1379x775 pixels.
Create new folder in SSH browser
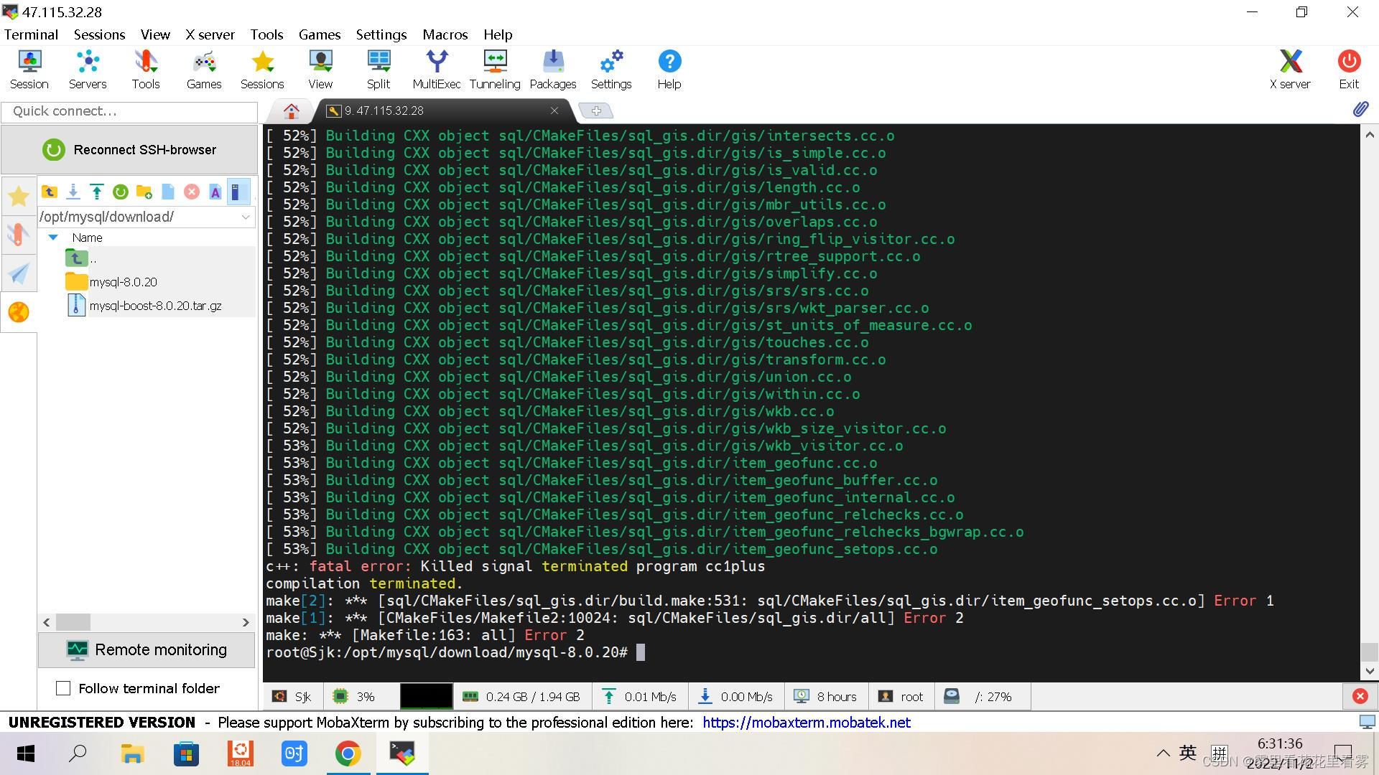[144, 192]
